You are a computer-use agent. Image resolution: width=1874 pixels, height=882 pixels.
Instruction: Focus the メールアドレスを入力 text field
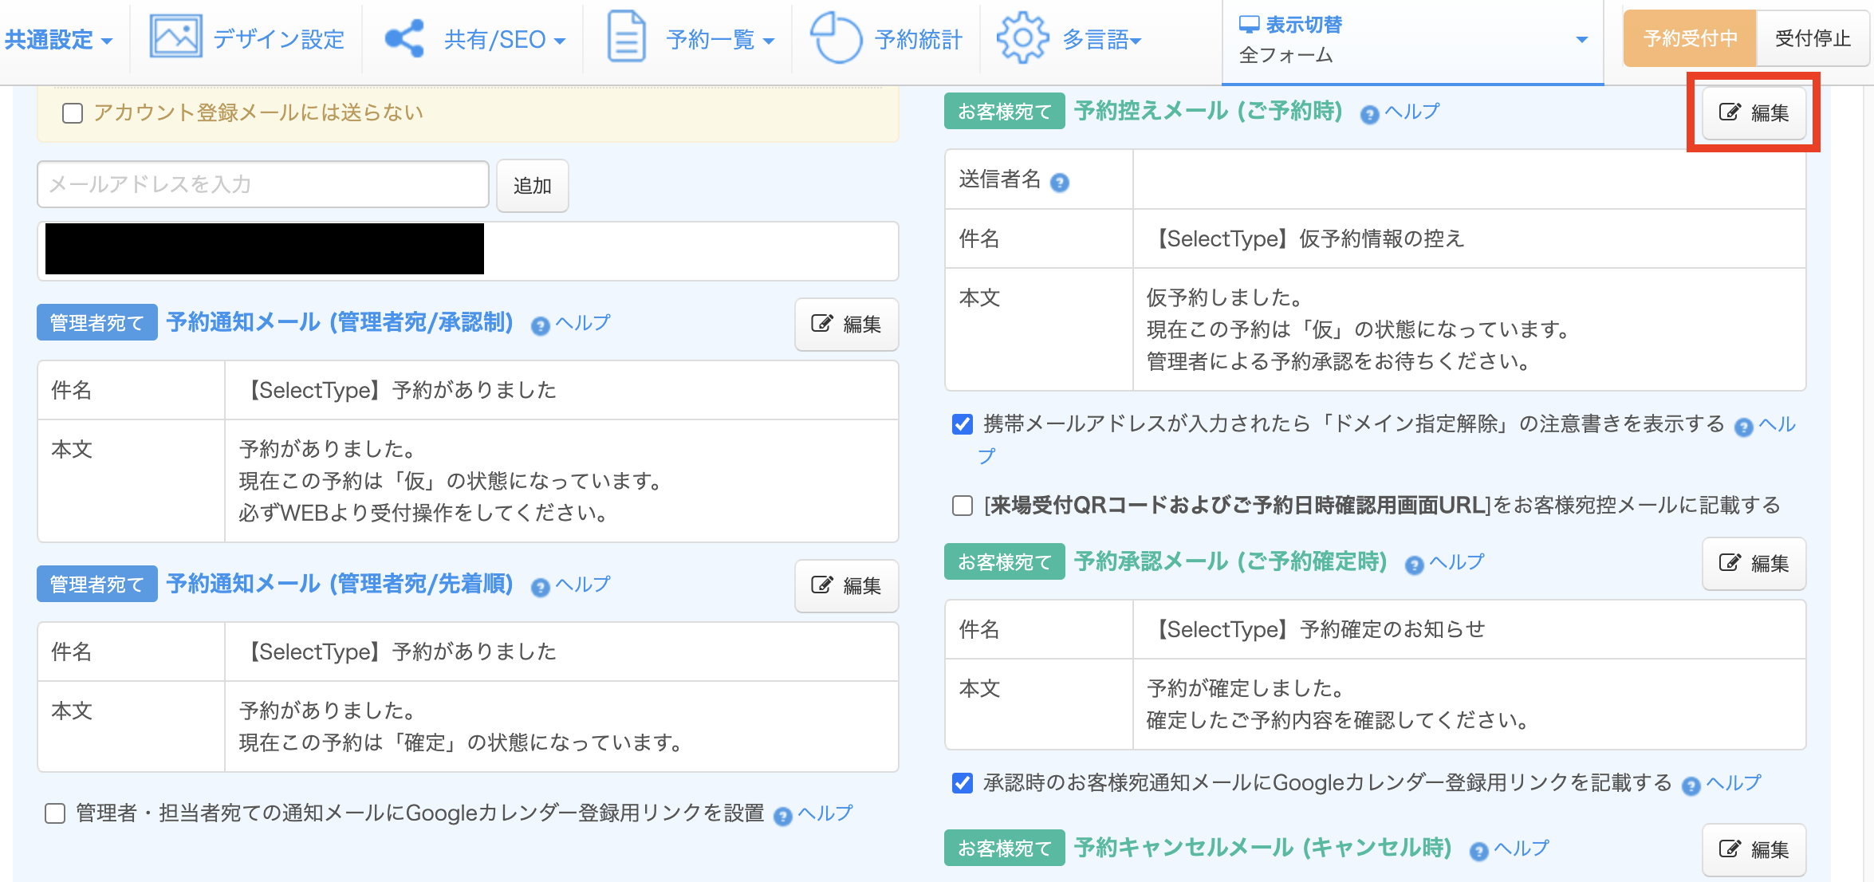(262, 184)
